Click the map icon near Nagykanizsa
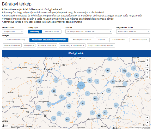Screen dimensions: 153x131 click(45, 116)
